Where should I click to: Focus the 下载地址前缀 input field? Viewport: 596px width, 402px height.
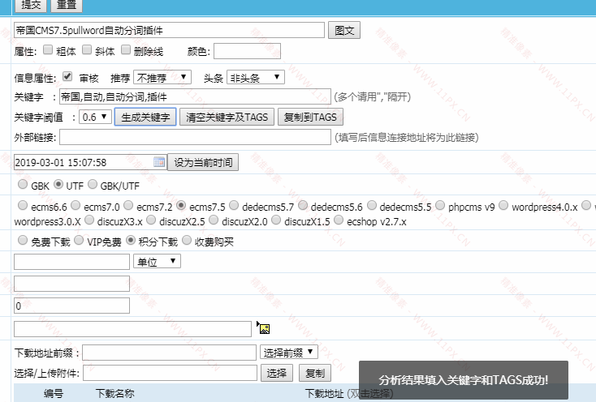[x=169, y=353]
